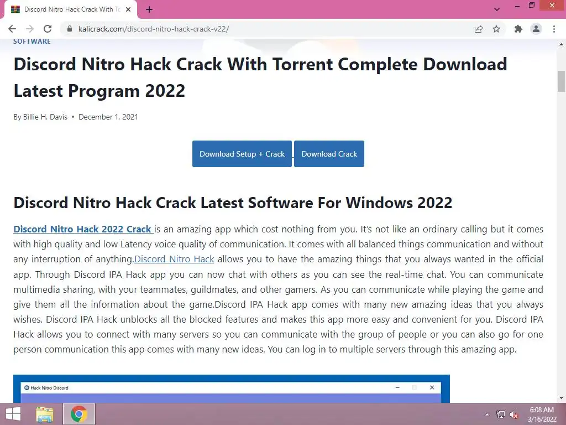
Task: Click the December 1, 2021 date
Action: click(108, 117)
